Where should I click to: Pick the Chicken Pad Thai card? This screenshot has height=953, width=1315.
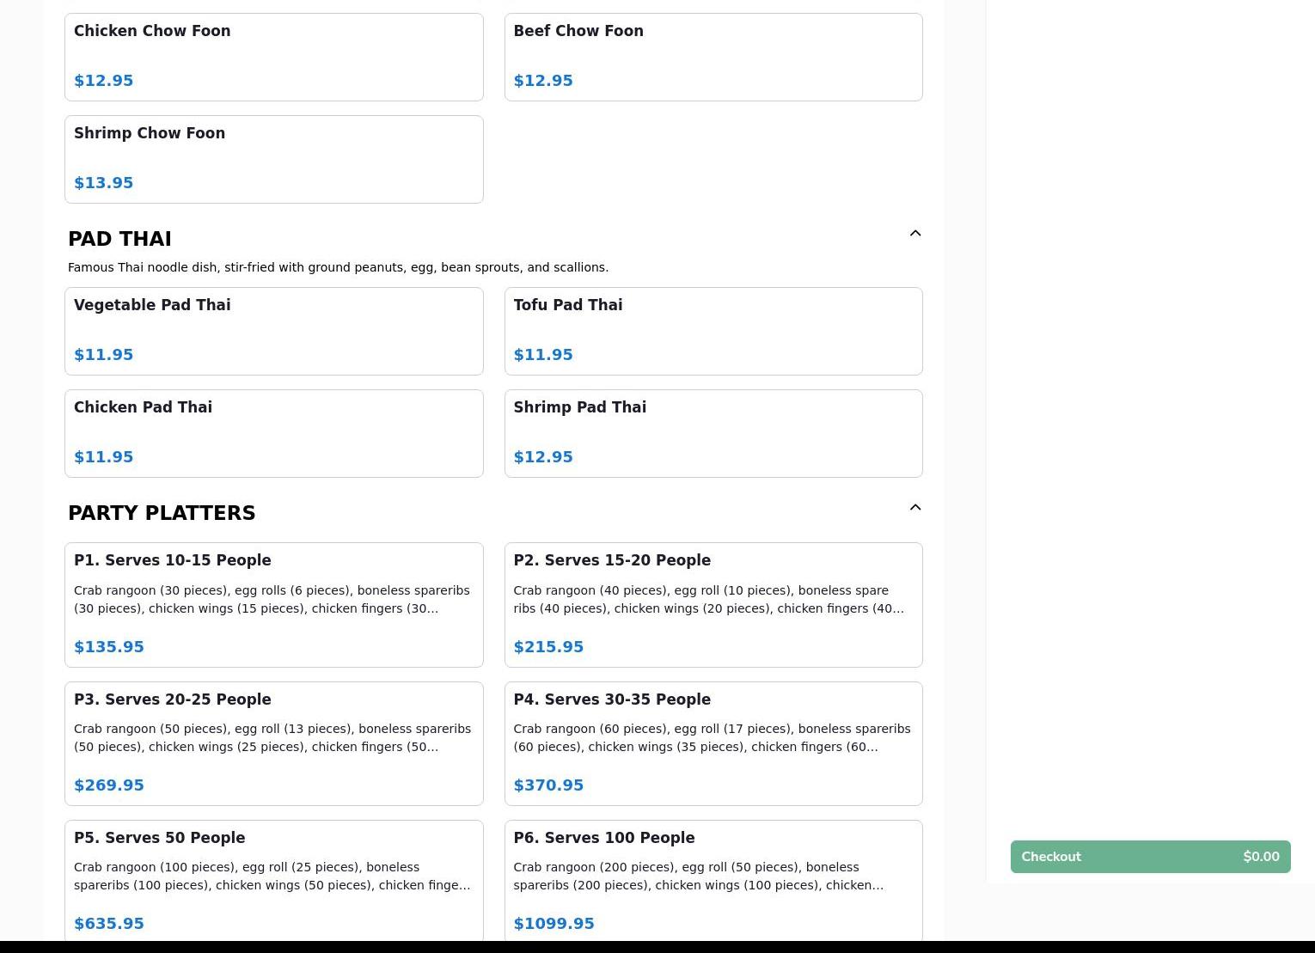(x=274, y=433)
